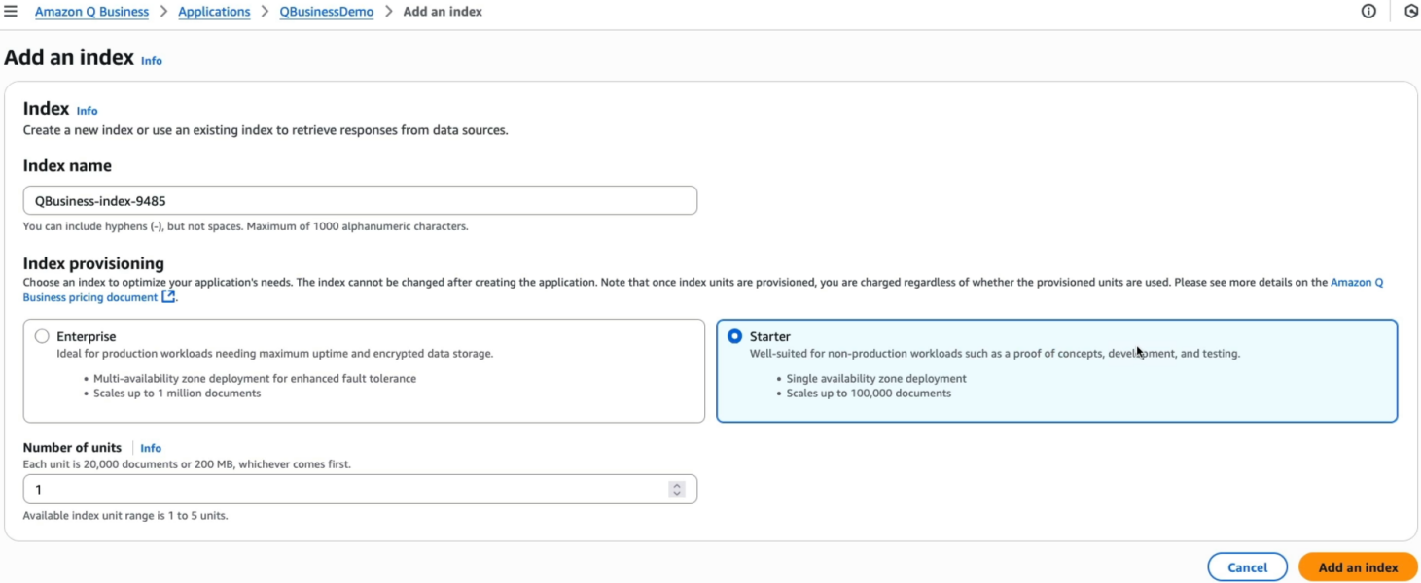Click the Cancel button
The image size is (1421, 583).
click(x=1247, y=567)
